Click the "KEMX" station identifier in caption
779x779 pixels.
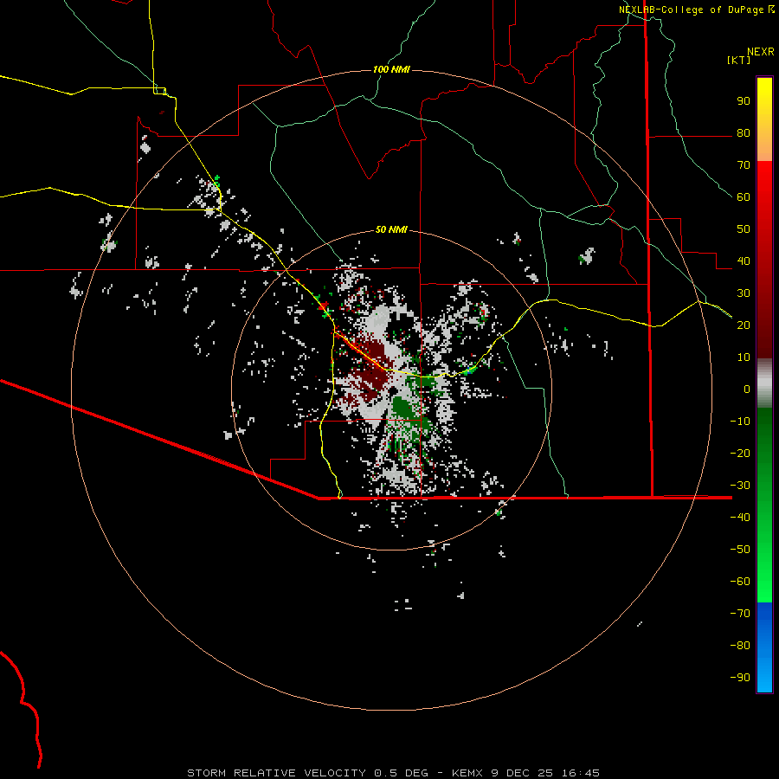pos(467,773)
